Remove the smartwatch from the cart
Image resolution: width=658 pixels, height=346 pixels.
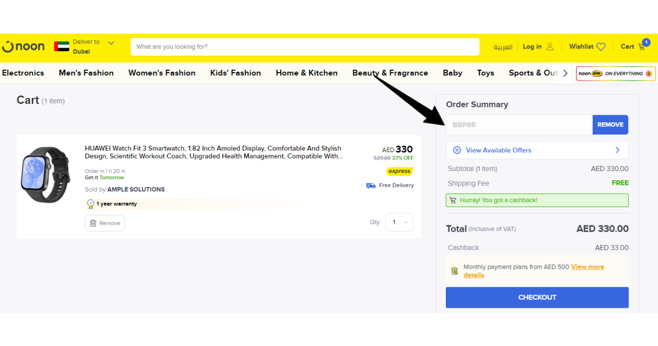pyautogui.click(x=105, y=223)
